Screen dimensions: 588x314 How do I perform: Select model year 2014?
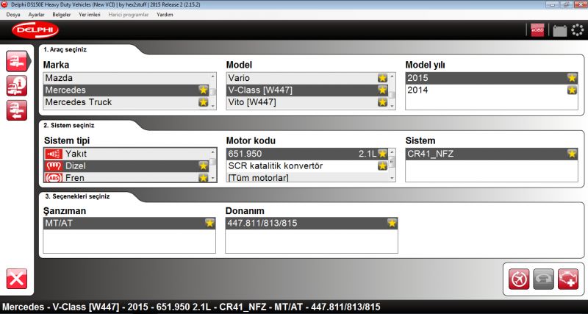(x=492, y=90)
